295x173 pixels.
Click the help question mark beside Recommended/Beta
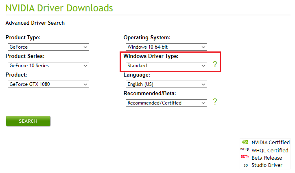click(x=215, y=102)
